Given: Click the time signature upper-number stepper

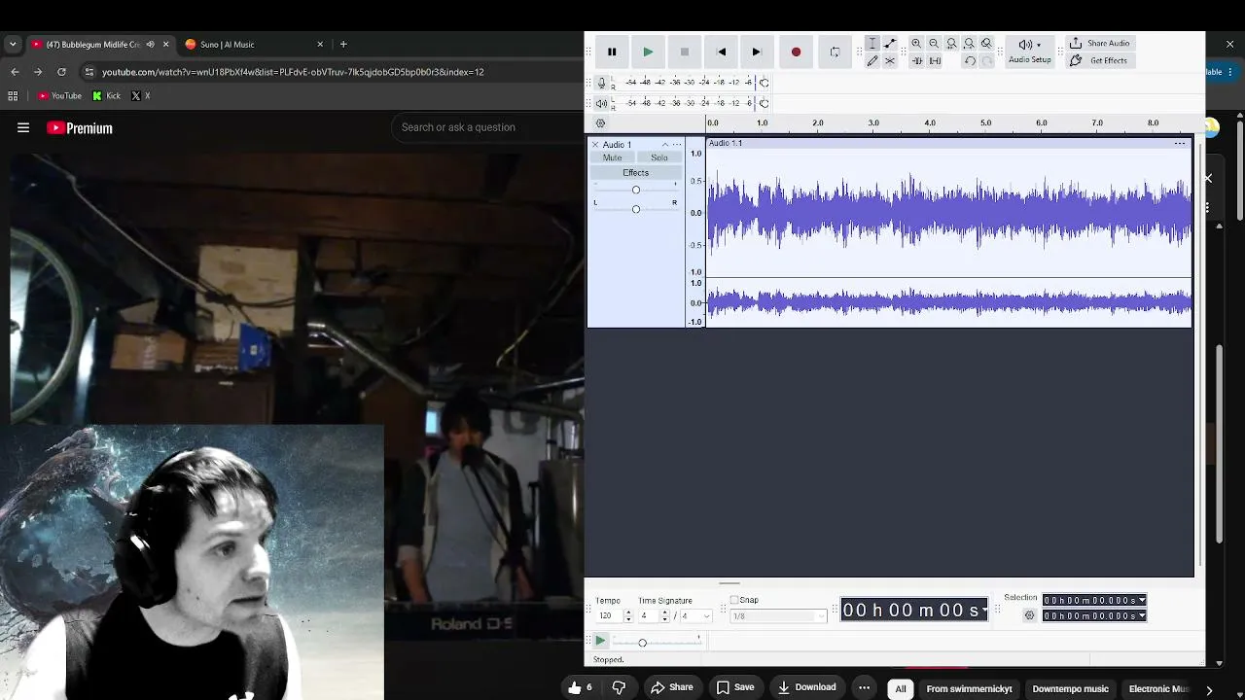Looking at the screenshot, I should point(665,616).
